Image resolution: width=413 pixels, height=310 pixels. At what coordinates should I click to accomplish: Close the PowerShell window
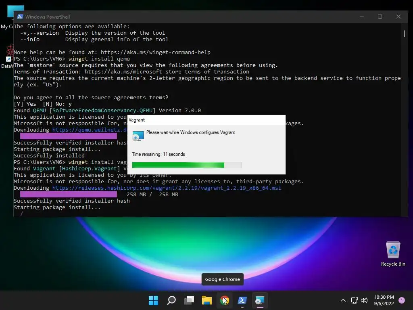pyautogui.click(x=398, y=17)
